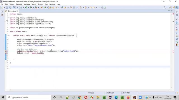Collapse the main method fold on line 12

click(x=9, y=36)
